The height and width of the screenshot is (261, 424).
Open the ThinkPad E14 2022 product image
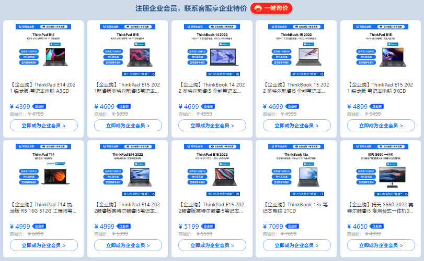click(128, 170)
